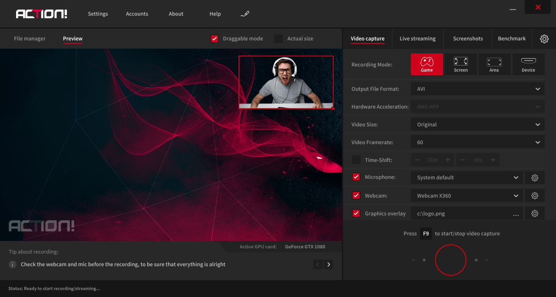The width and height of the screenshot is (556, 297).
Task: Open Video Size dropdown
Action: [x=478, y=124]
